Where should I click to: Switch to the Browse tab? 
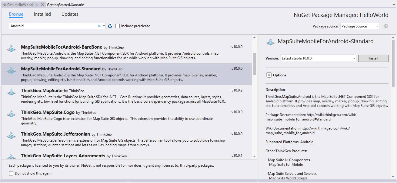tap(16, 14)
